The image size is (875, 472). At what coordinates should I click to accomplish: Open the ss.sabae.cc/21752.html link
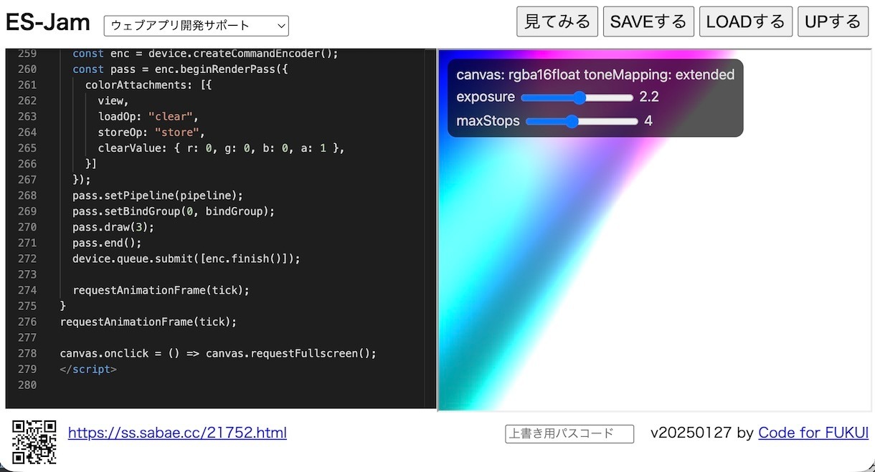[177, 433]
